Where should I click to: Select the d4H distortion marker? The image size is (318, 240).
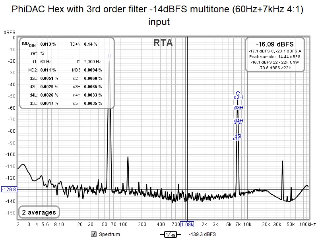point(238,121)
